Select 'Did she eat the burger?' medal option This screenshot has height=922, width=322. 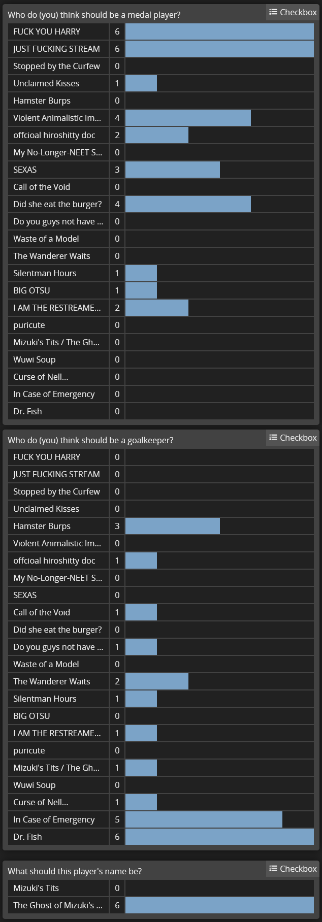pyautogui.click(x=161, y=204)
